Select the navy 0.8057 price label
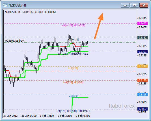Viewport: 151px width, 121px height. [x=143, y=109]
